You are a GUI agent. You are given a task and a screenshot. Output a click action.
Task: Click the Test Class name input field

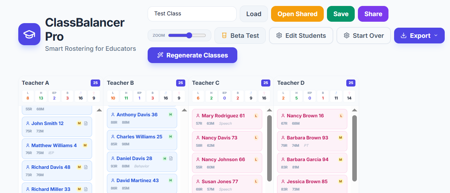tap(192, 14)
